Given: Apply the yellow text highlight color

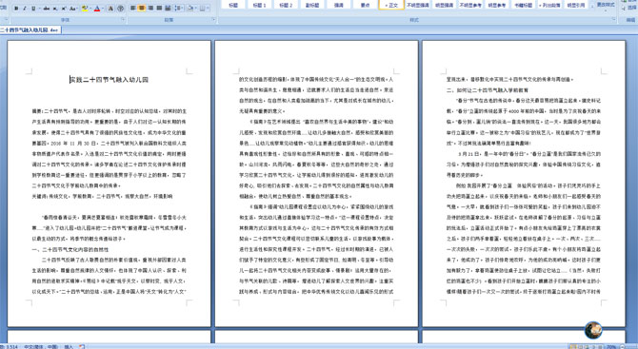Looking at the screenshot, I should (85, 9).
